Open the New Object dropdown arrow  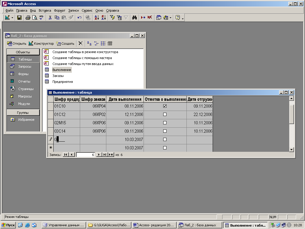(171, 18)
